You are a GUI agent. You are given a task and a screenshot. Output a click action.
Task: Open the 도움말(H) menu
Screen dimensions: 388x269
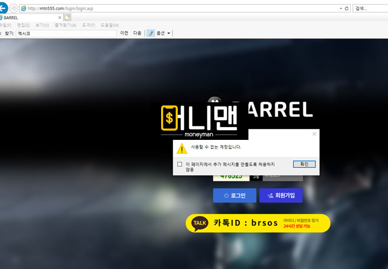pos(109,25)
